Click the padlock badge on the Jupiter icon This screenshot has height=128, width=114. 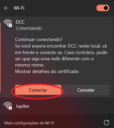coord(10,108)
